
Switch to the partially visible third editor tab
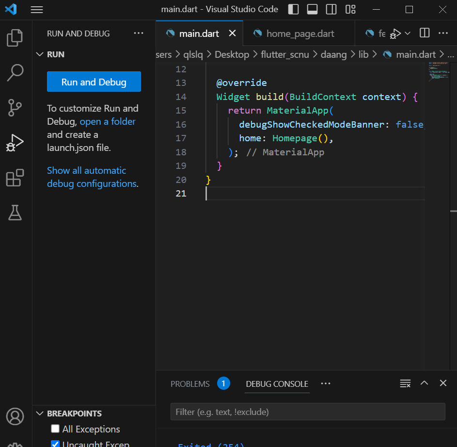click(376, 33)
